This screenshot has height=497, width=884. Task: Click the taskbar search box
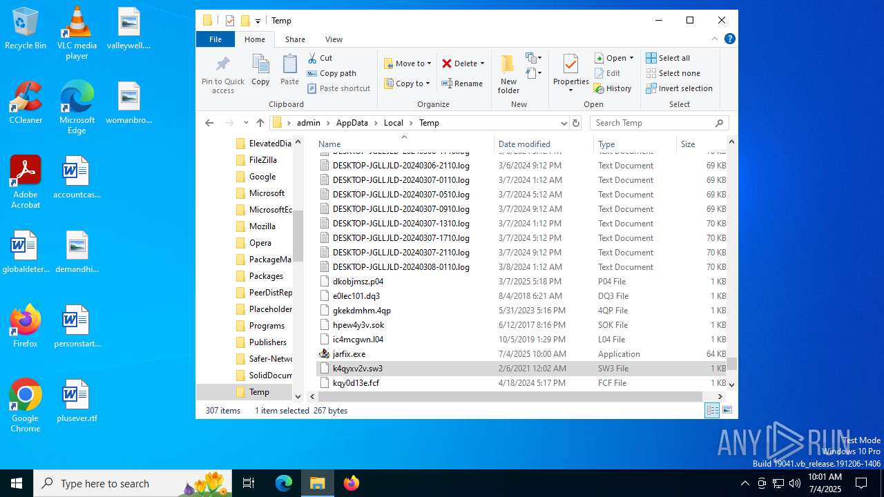(132, 483)
